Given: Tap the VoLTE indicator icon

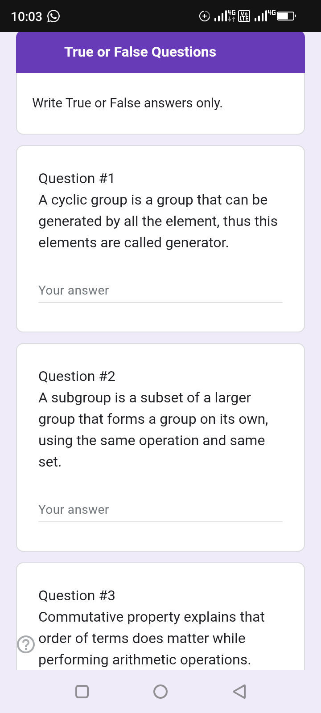Looking at the screenshot, I should pyautogui.click(x=244, y=16).
